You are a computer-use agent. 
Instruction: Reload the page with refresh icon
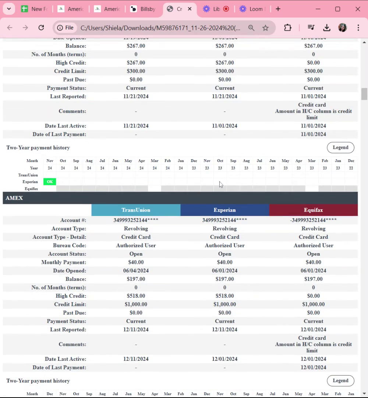(41, 28)
